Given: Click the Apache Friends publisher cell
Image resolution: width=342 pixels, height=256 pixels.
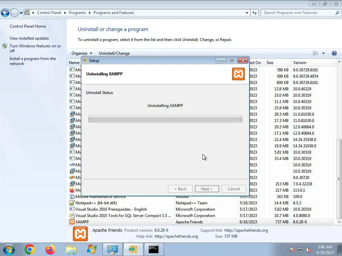Looking at the screenshot, I should click(x=189, y=222).
